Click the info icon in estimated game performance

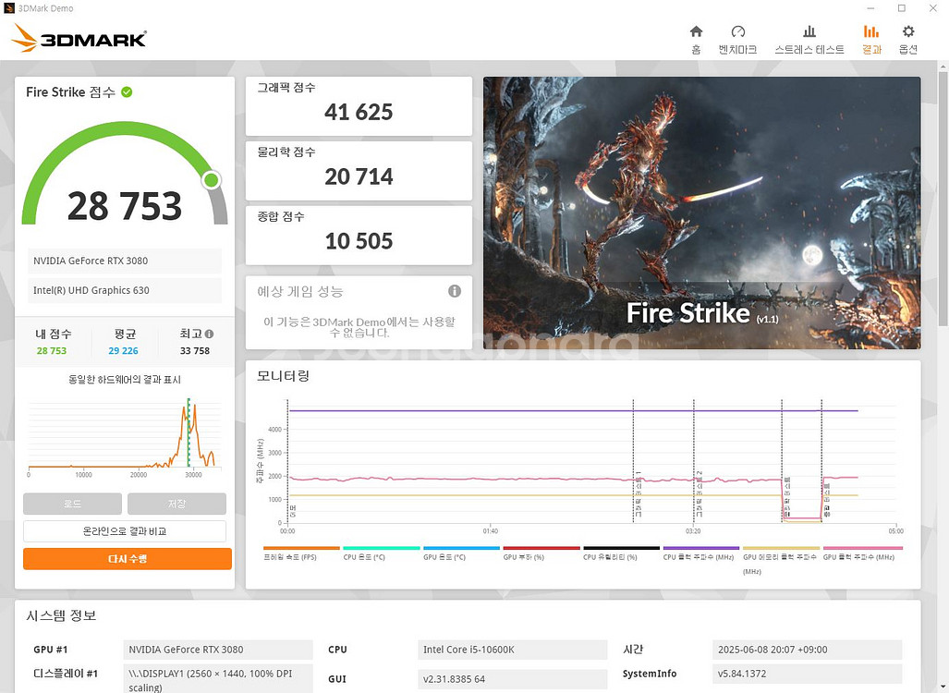[454, 291]
